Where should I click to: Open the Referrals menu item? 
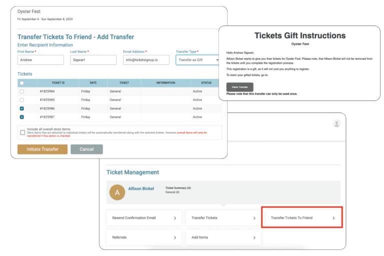point(143,237)
